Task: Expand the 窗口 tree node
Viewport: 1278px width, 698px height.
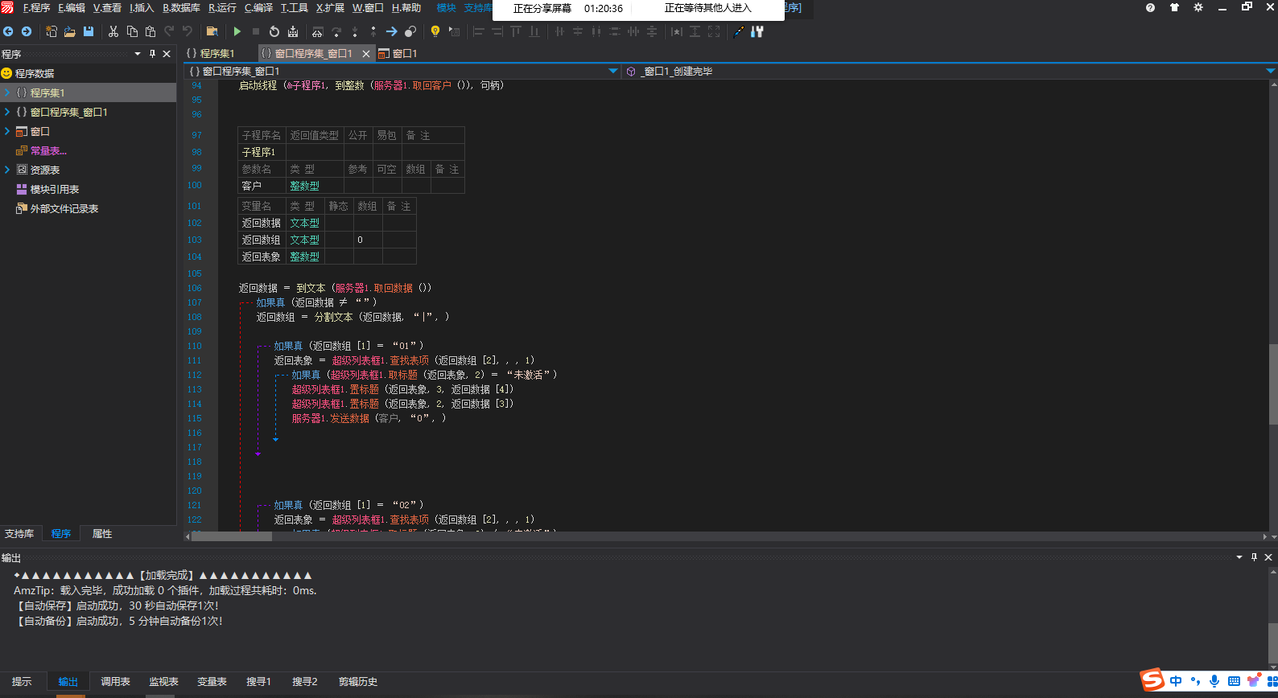Action: (x=7, y=131)
